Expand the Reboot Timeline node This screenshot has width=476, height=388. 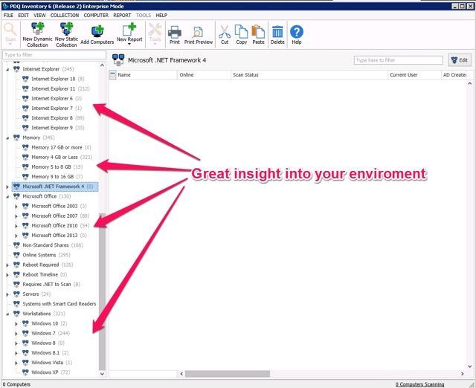click(x=7, y=275)
